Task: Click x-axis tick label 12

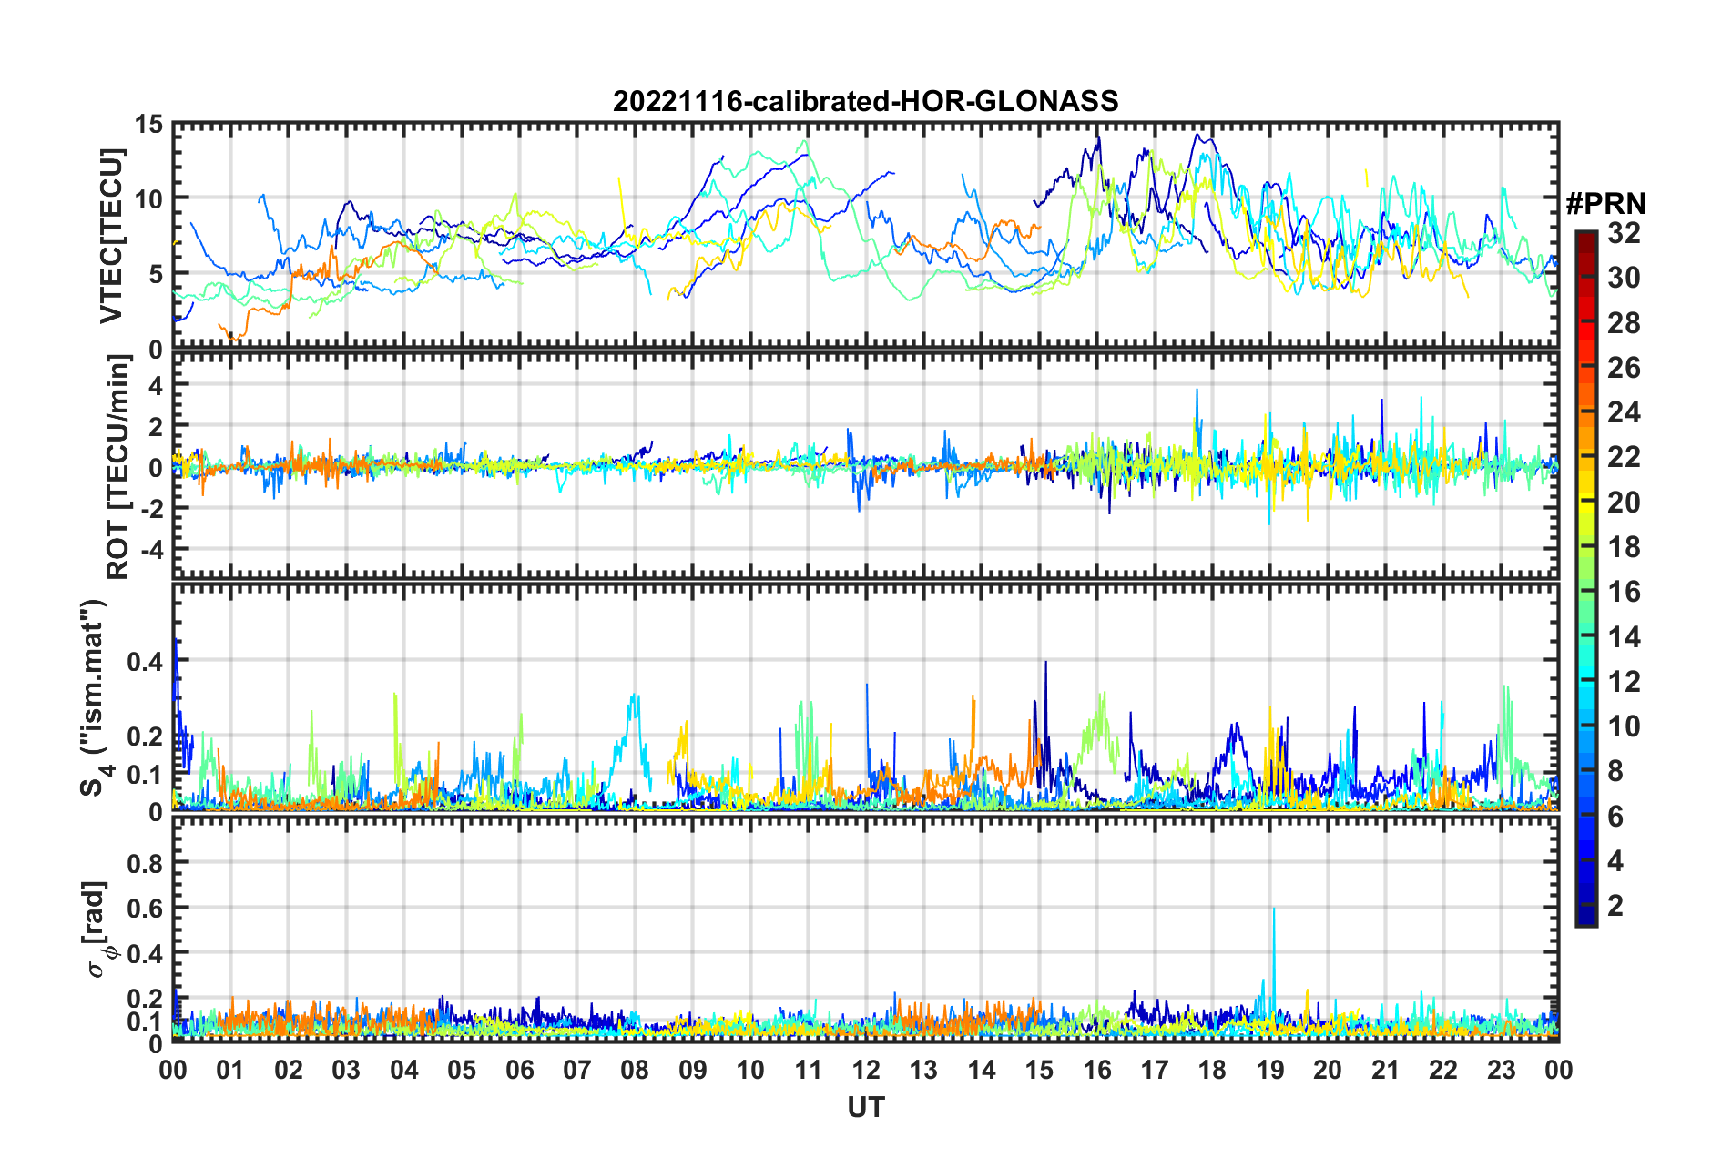Action: [865, 1070]
